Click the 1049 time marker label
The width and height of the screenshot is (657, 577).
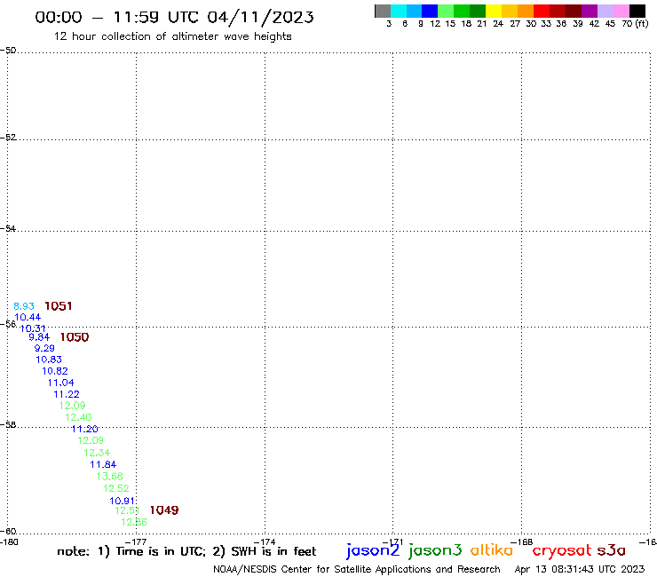pyautogui.click(x=164, y=510)
